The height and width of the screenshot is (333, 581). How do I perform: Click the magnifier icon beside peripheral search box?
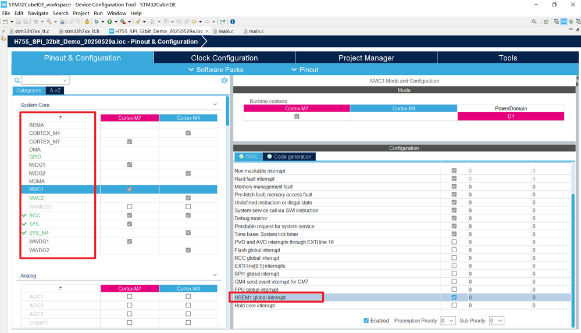click(17, 80)
